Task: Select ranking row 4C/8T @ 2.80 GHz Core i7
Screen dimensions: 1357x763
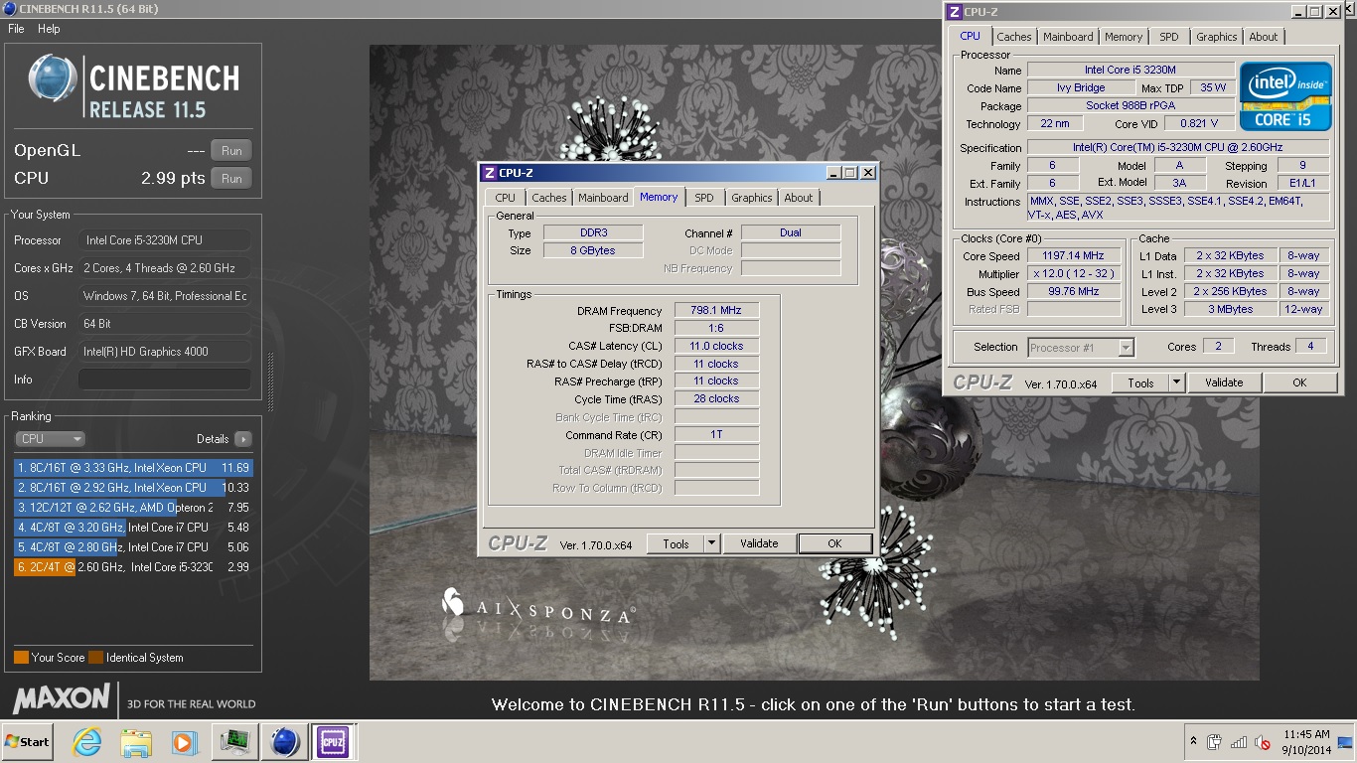Action: pos(133,547)
